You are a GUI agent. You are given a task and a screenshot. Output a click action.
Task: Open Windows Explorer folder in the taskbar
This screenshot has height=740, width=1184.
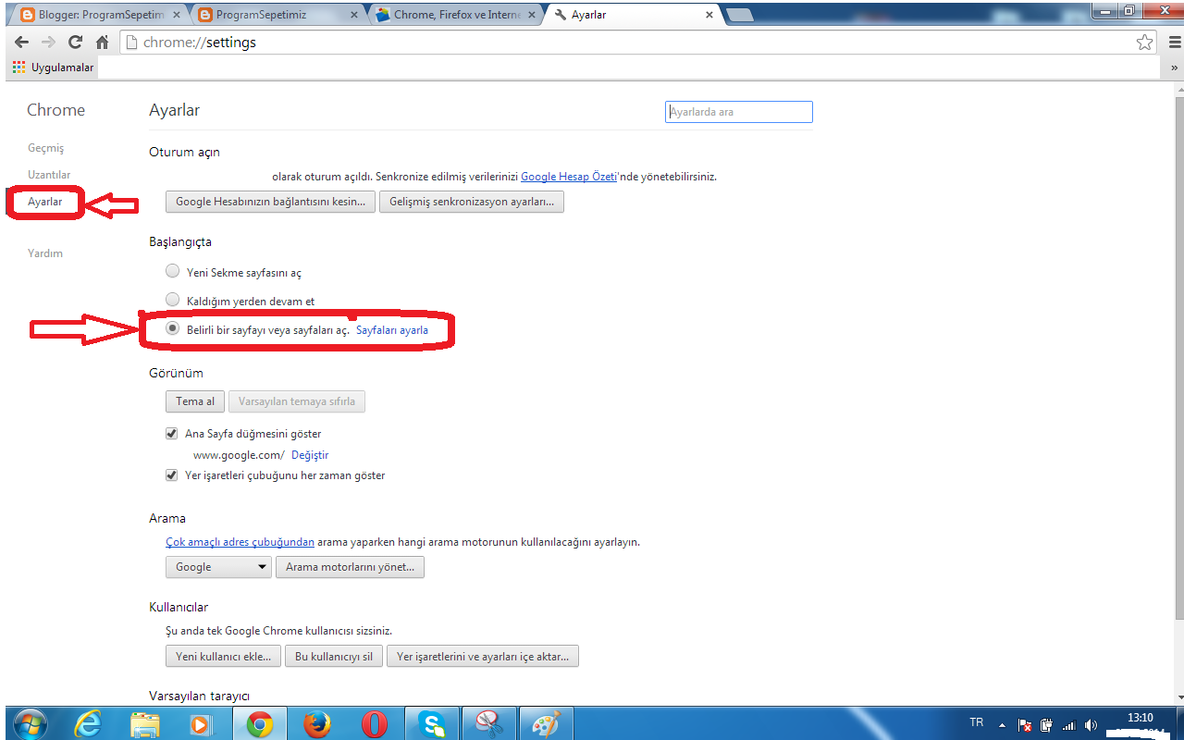[145, 724]
